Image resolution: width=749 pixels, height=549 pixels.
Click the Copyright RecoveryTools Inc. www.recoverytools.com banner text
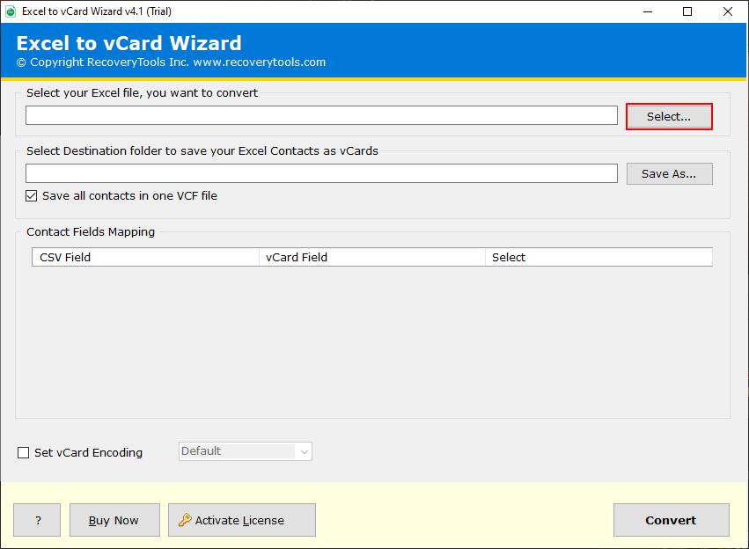(x=171, y=62)
